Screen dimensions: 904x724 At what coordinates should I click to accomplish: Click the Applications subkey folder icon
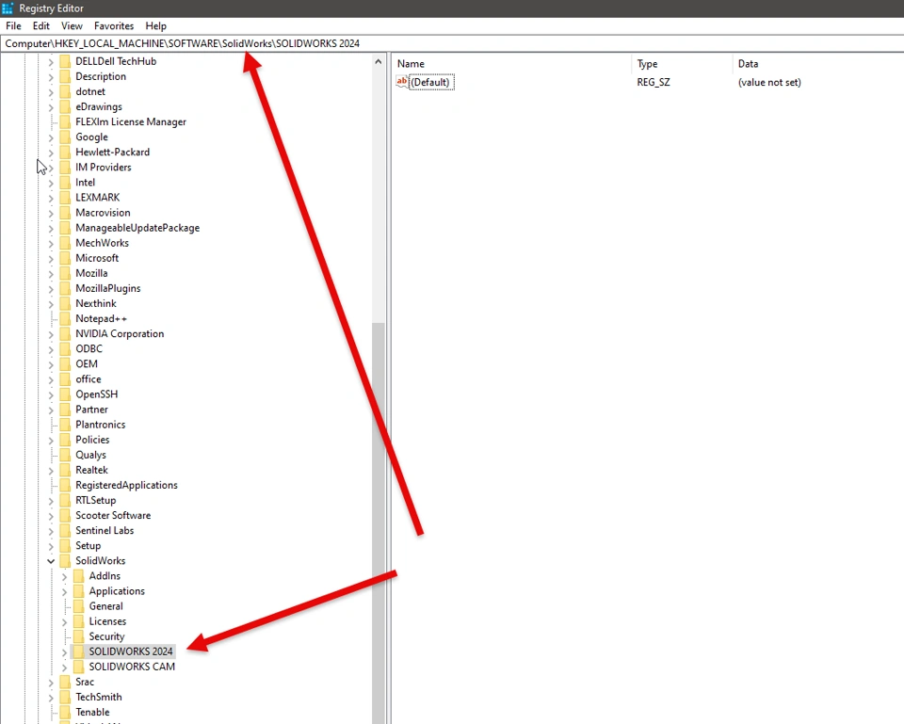78,591
